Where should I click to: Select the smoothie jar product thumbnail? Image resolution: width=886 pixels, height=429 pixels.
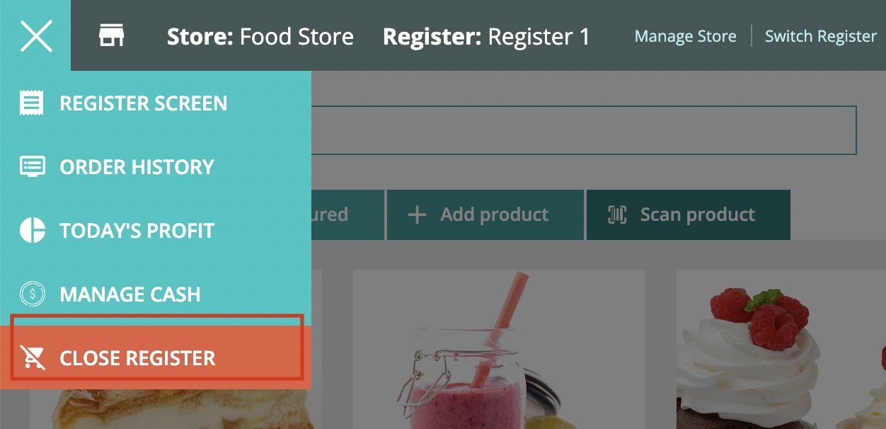[x=499, y=349]
